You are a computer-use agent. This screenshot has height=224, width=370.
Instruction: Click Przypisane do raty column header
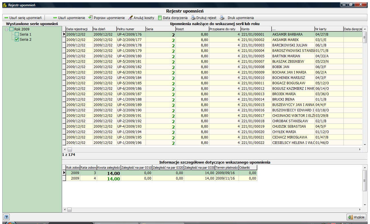(x=225, y=29)
